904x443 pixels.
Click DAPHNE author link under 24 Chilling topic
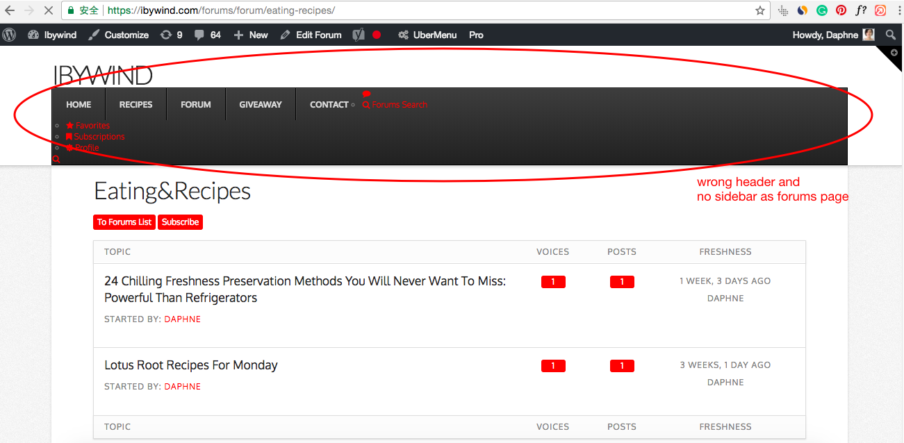183,319
